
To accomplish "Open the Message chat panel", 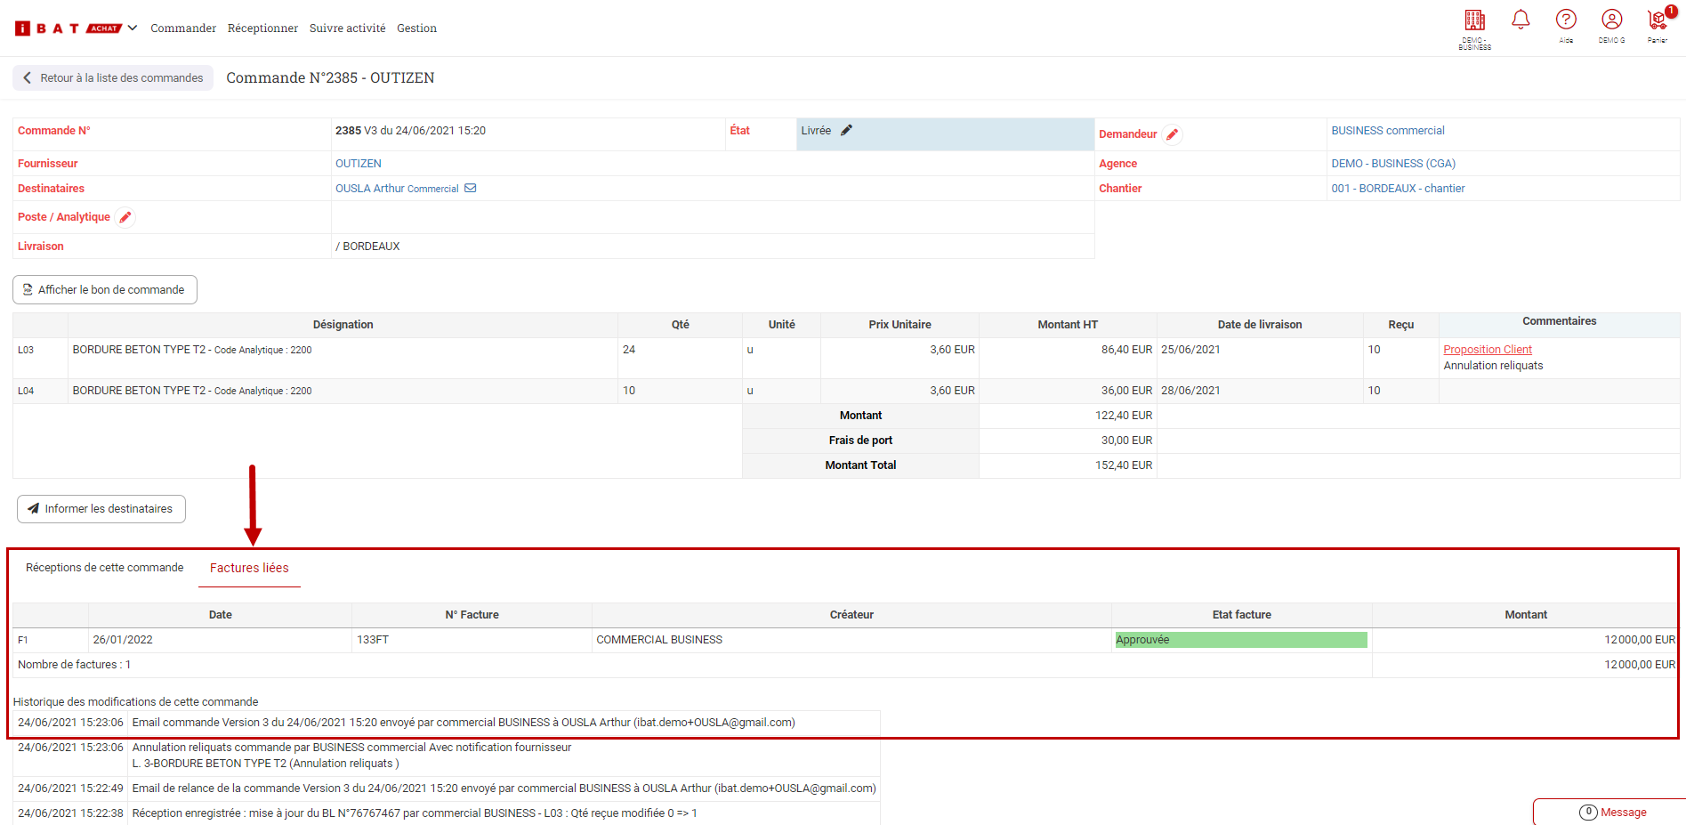I will pyautogui.click(x=1612, y=812).
